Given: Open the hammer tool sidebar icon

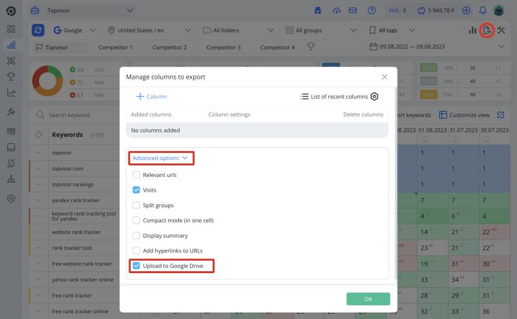Looking at the screenshot, I should pos(11,112).
